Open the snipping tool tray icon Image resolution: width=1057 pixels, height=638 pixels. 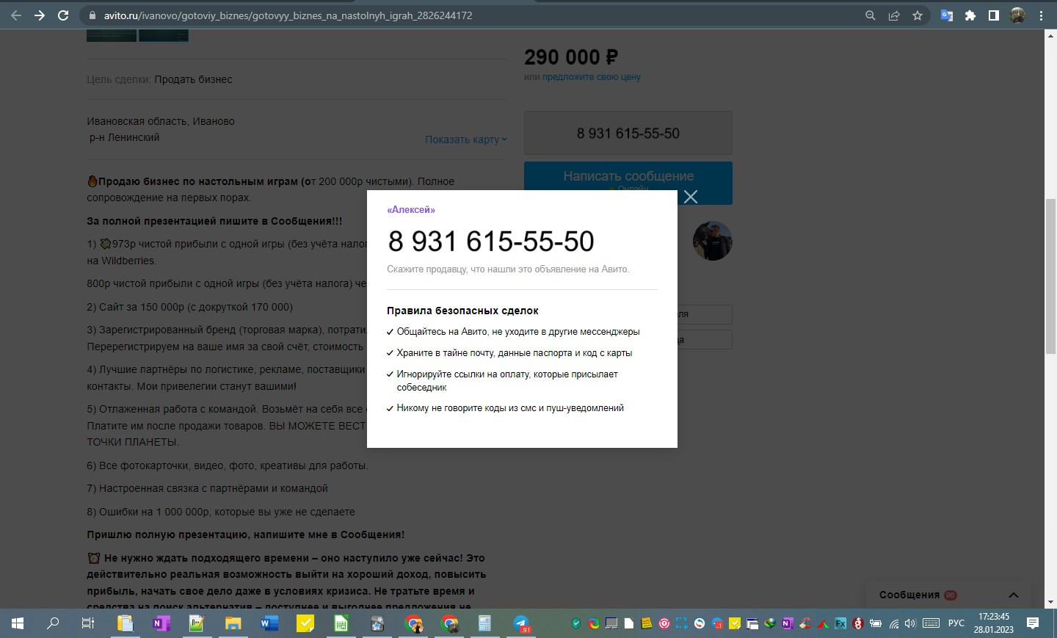682,623
